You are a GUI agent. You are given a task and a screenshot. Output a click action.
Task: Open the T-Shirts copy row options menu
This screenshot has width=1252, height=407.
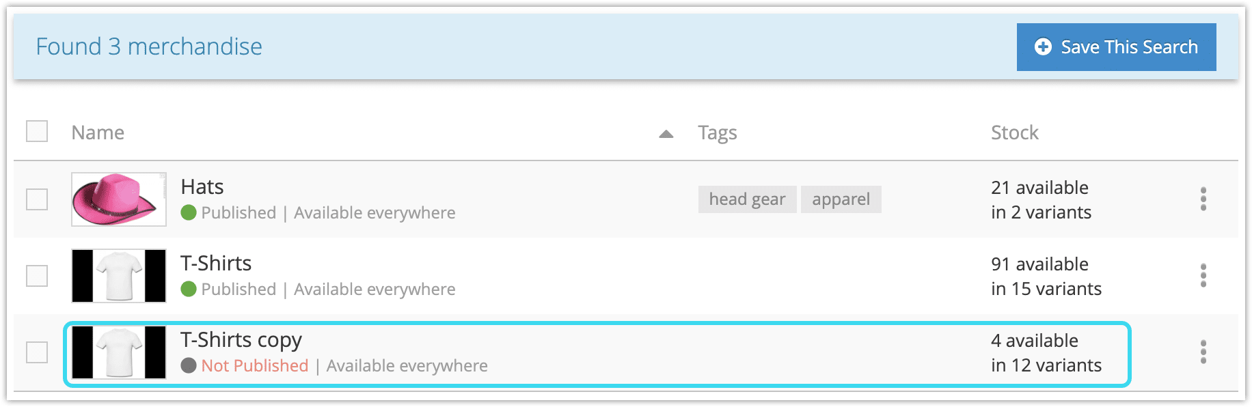1203,352
